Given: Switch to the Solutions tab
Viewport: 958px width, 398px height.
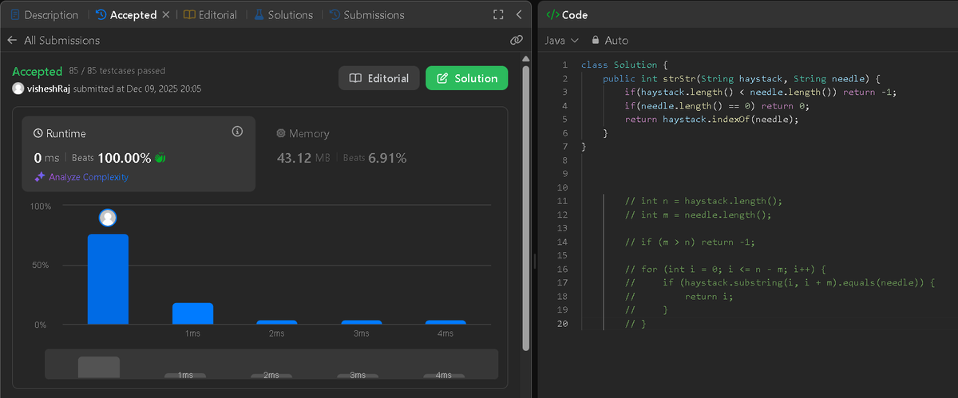Looking at the screenshot, I should click(x=283, y=14).
